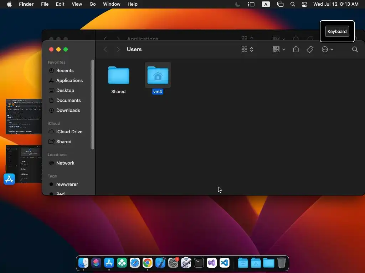Open Visual Studio Code from the Dock
The image size is (365, 273).
coord(225,263)
